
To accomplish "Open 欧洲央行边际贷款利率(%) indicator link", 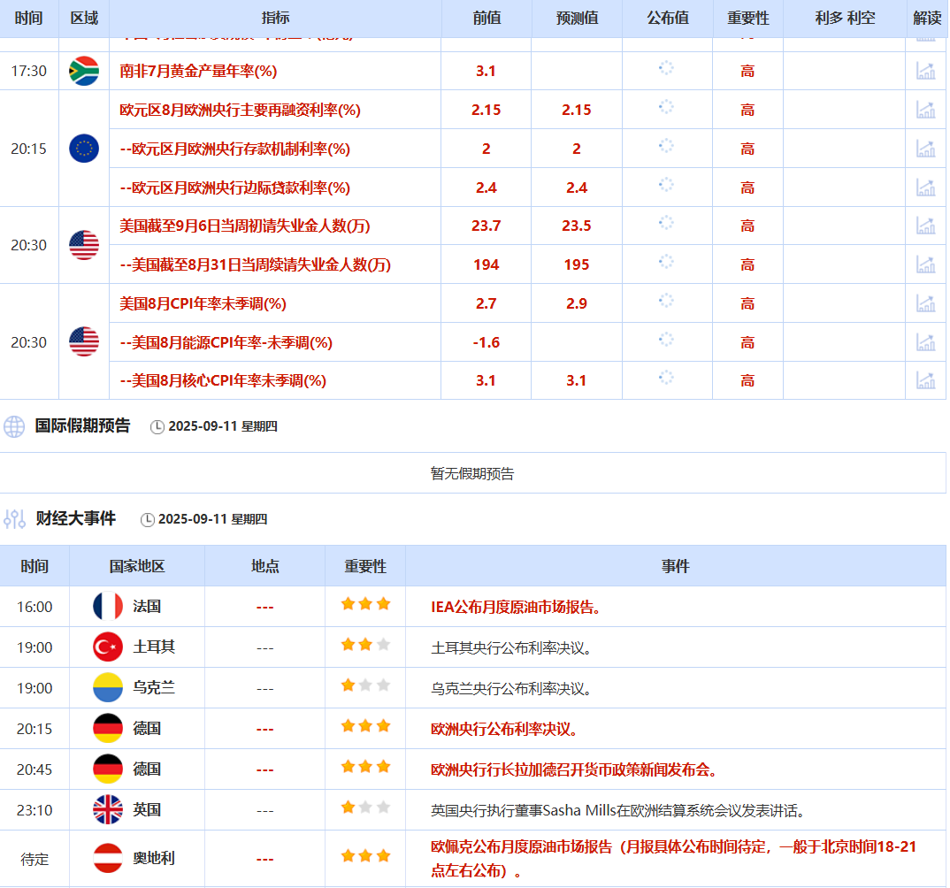I will pyautogui.click(x=235, y=188).
